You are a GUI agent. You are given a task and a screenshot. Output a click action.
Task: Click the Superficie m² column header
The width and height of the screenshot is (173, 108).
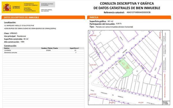click(x=74, y=48)
